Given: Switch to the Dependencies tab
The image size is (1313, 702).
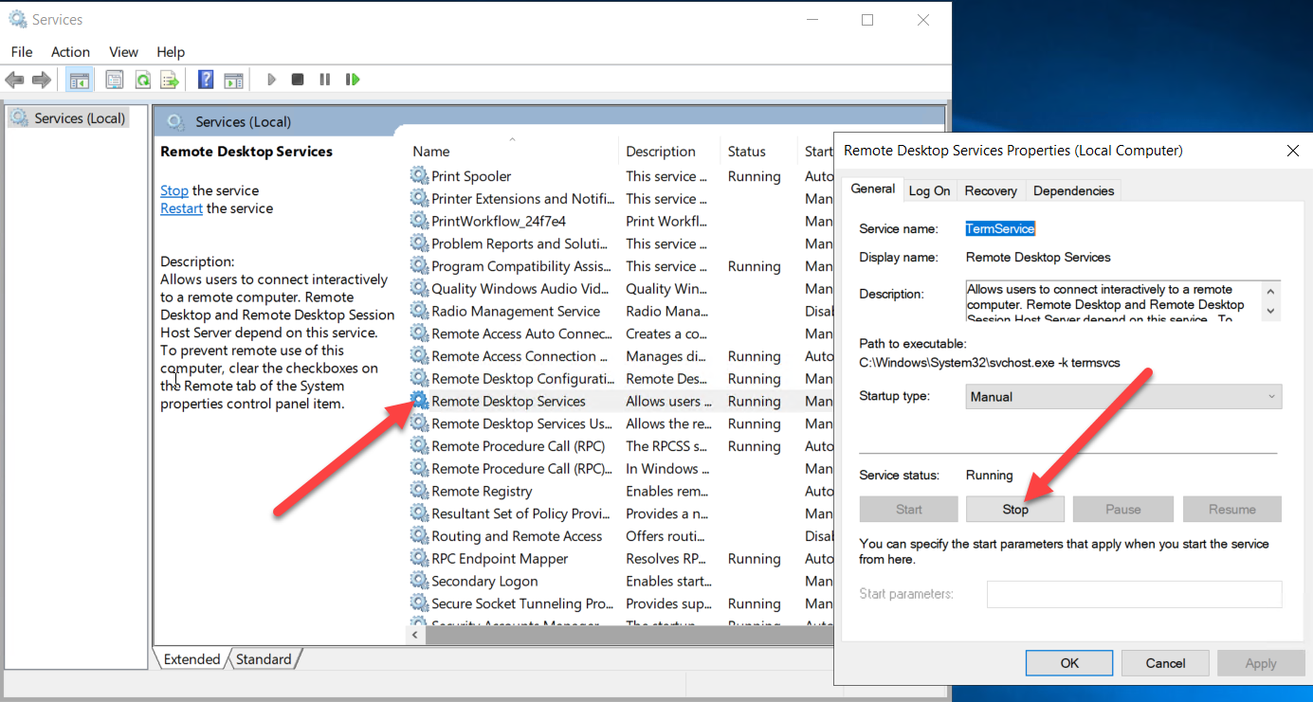Looking at the screenshot, I should tap(1073, 190).
